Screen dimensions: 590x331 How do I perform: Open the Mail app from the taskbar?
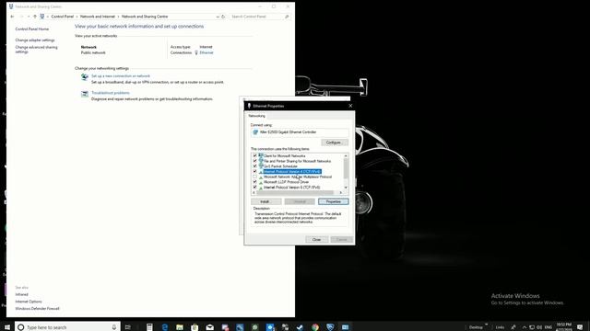pyautogui.click(x=209, y=327)
